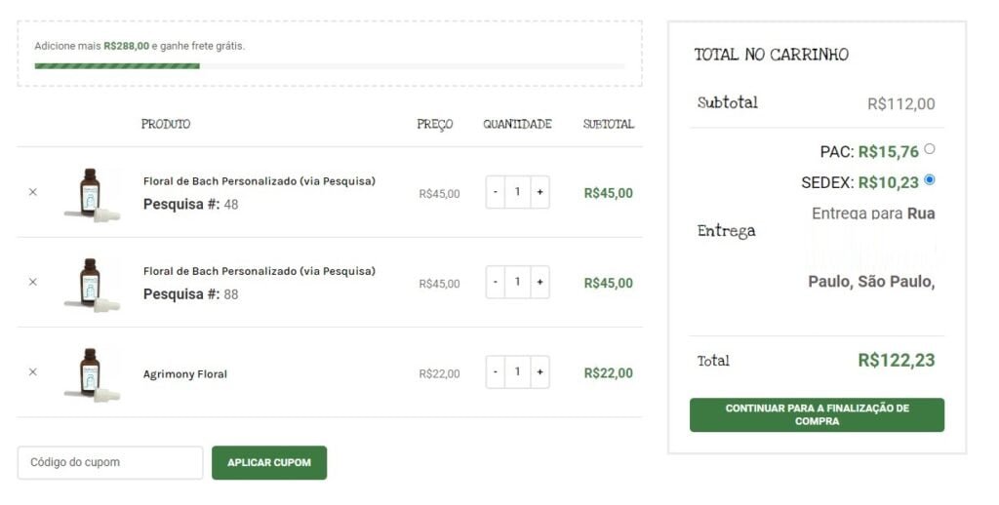This screenshot has width=999, height=505.
Task: Click the free shipping progress bar
Action: click(x=330, y=66)
